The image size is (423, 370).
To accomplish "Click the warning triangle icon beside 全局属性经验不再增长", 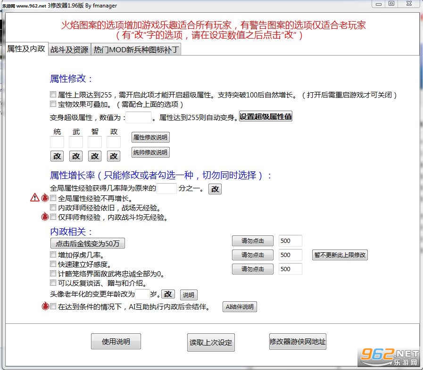I will click(35, 198).
